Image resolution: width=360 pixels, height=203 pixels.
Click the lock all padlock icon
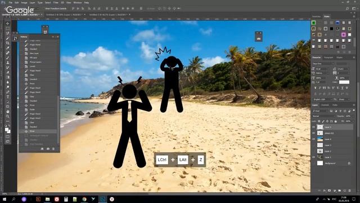(335, 121)
